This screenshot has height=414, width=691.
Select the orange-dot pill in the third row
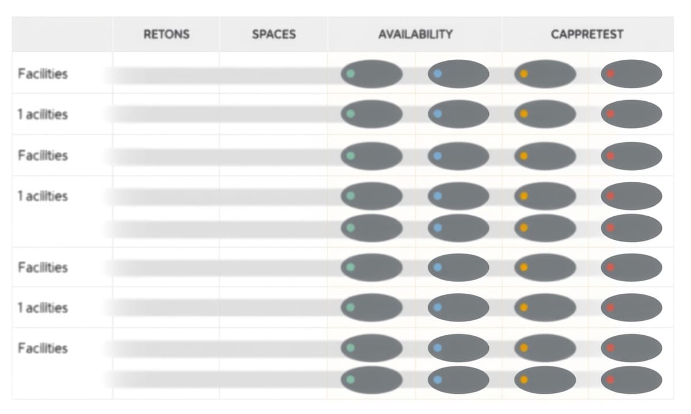pos(545,156)
